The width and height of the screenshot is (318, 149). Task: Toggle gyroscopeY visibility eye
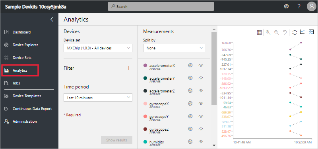(x=201, y=116)
